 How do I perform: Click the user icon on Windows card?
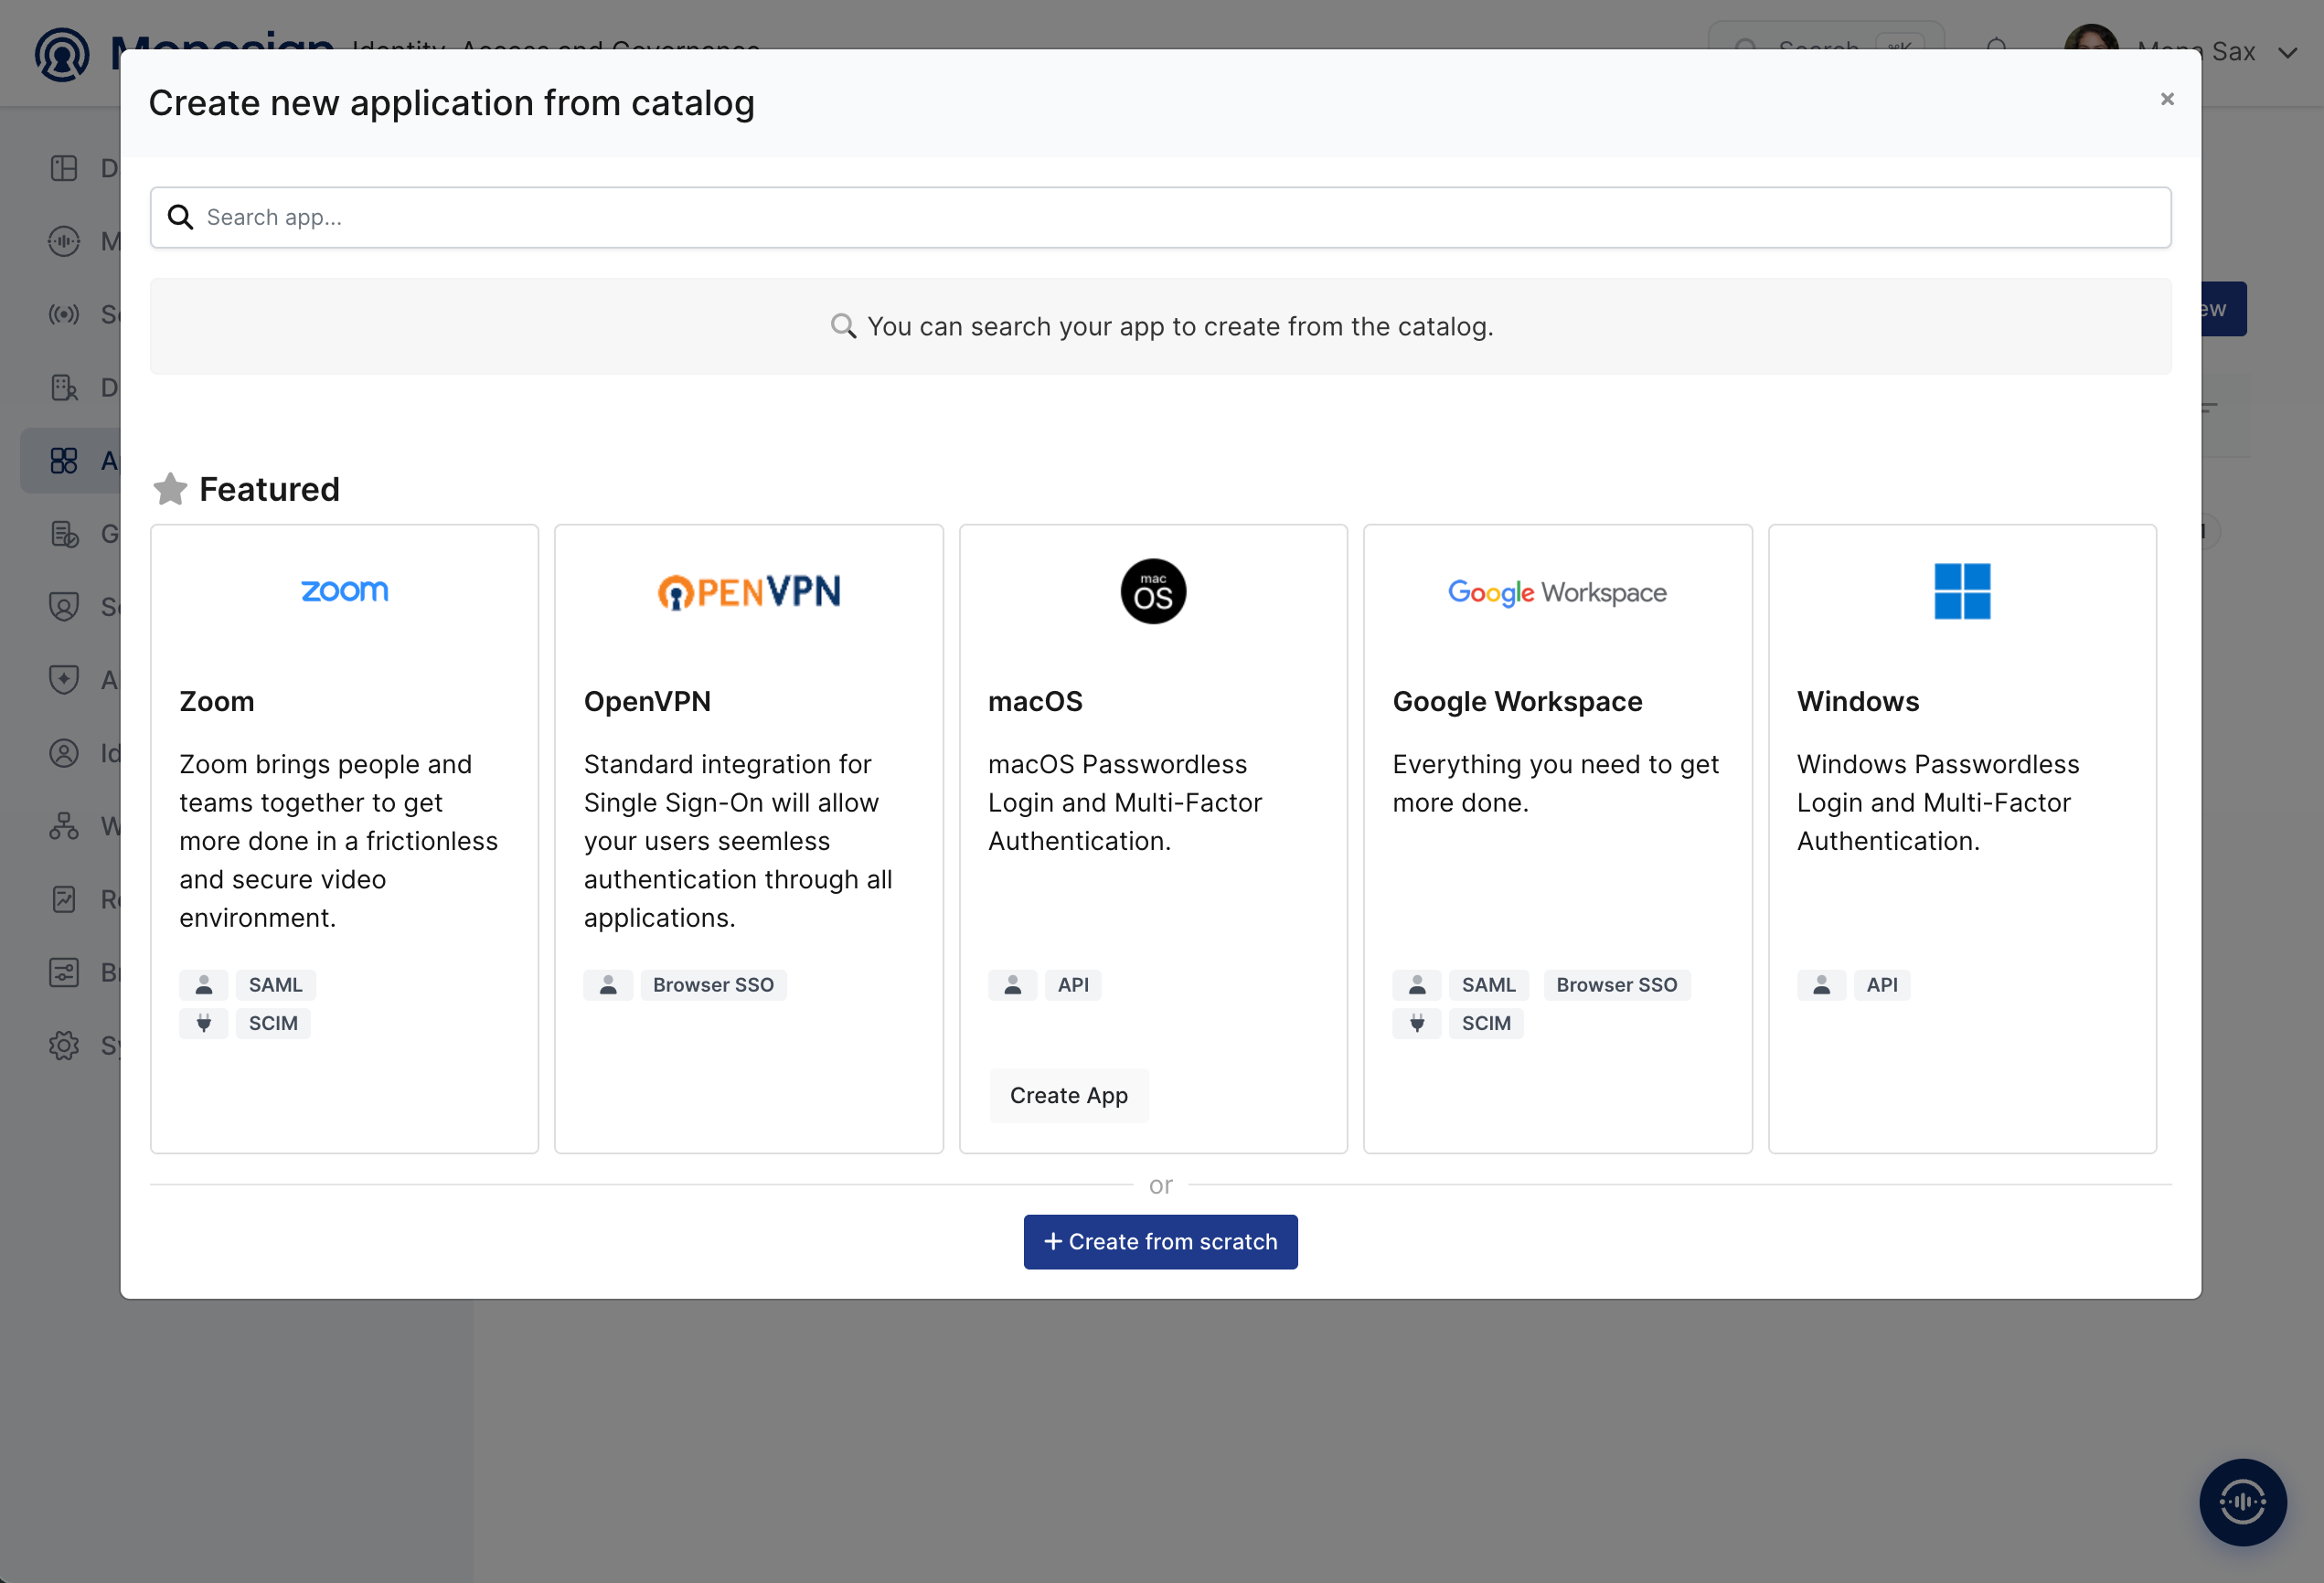pos(1821,985)
